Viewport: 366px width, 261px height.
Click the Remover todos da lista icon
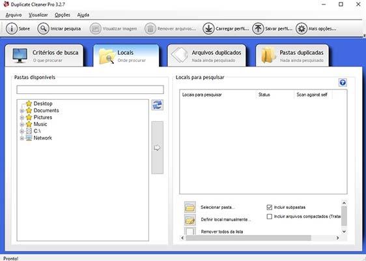point(190,231)
